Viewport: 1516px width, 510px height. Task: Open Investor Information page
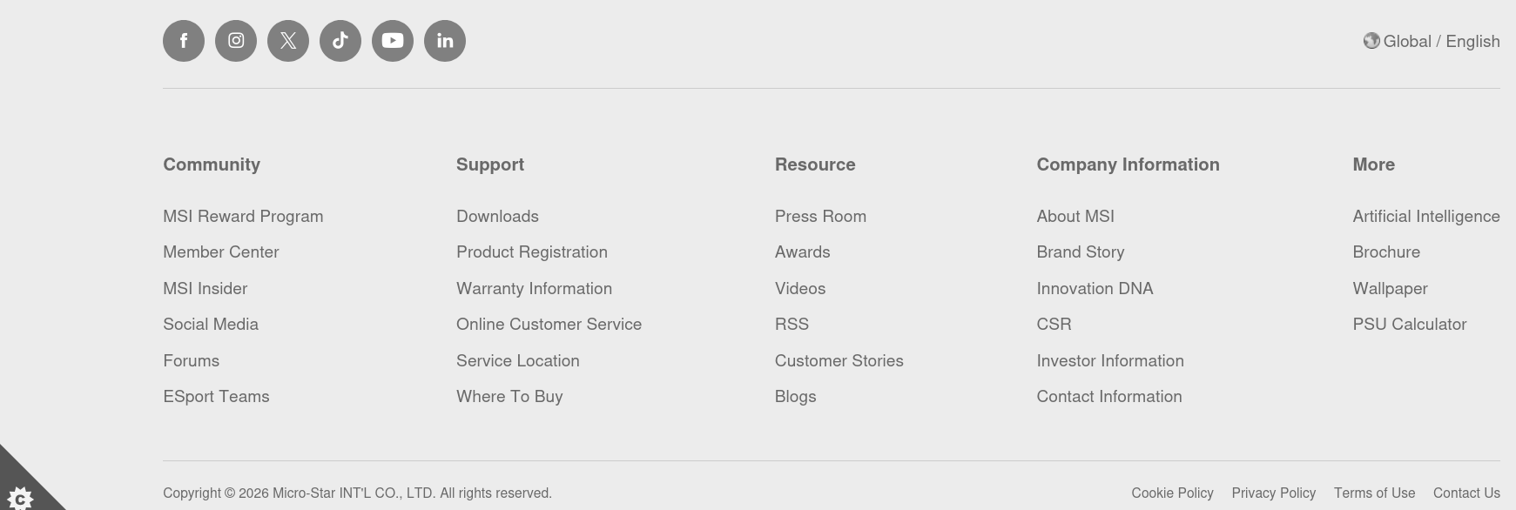1109,361
